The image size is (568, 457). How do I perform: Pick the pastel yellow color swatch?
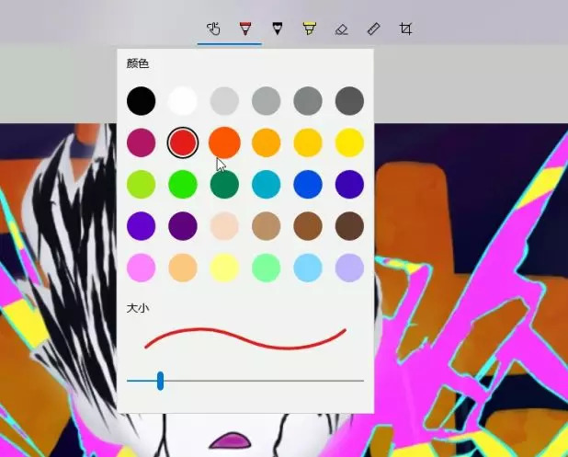point(224,268)
